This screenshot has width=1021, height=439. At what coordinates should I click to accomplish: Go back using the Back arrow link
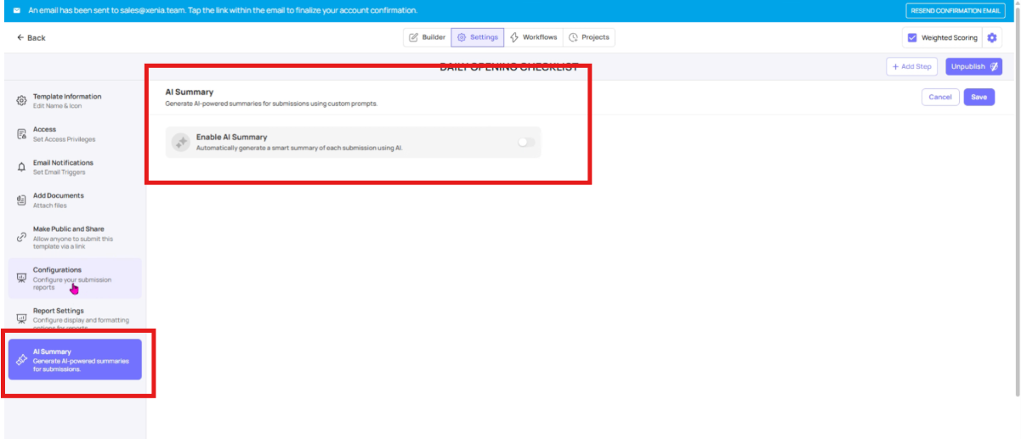[x=31, y=38]
